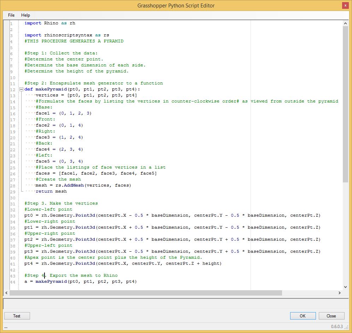The width and height of the screenshot is (352, 333).
Task: Click the horizontal scrollbar right arrow
Action: click(x=339, y=293)
